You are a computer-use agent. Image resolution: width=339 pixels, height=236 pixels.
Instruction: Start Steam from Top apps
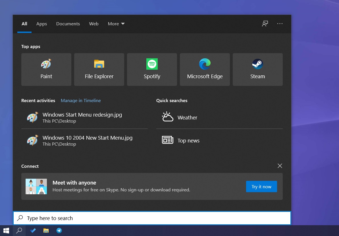click(x=257, y=69)
